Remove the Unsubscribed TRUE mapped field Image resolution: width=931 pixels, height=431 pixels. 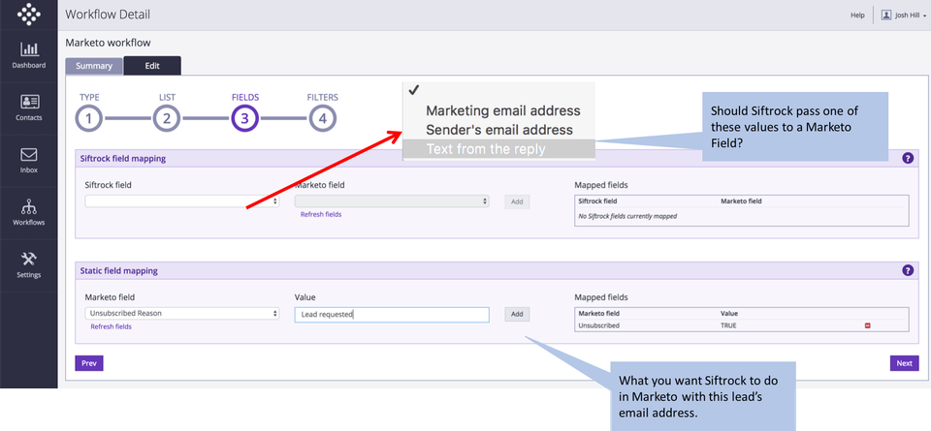(867, 325)
